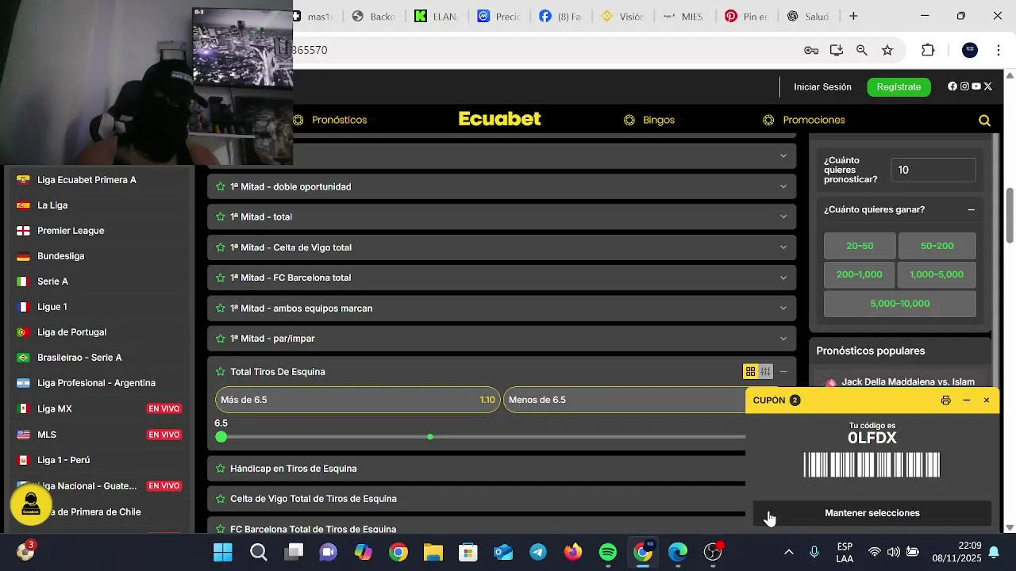Switch the corners market to grid view icon
1016x571 pixels.
(750, 372)
